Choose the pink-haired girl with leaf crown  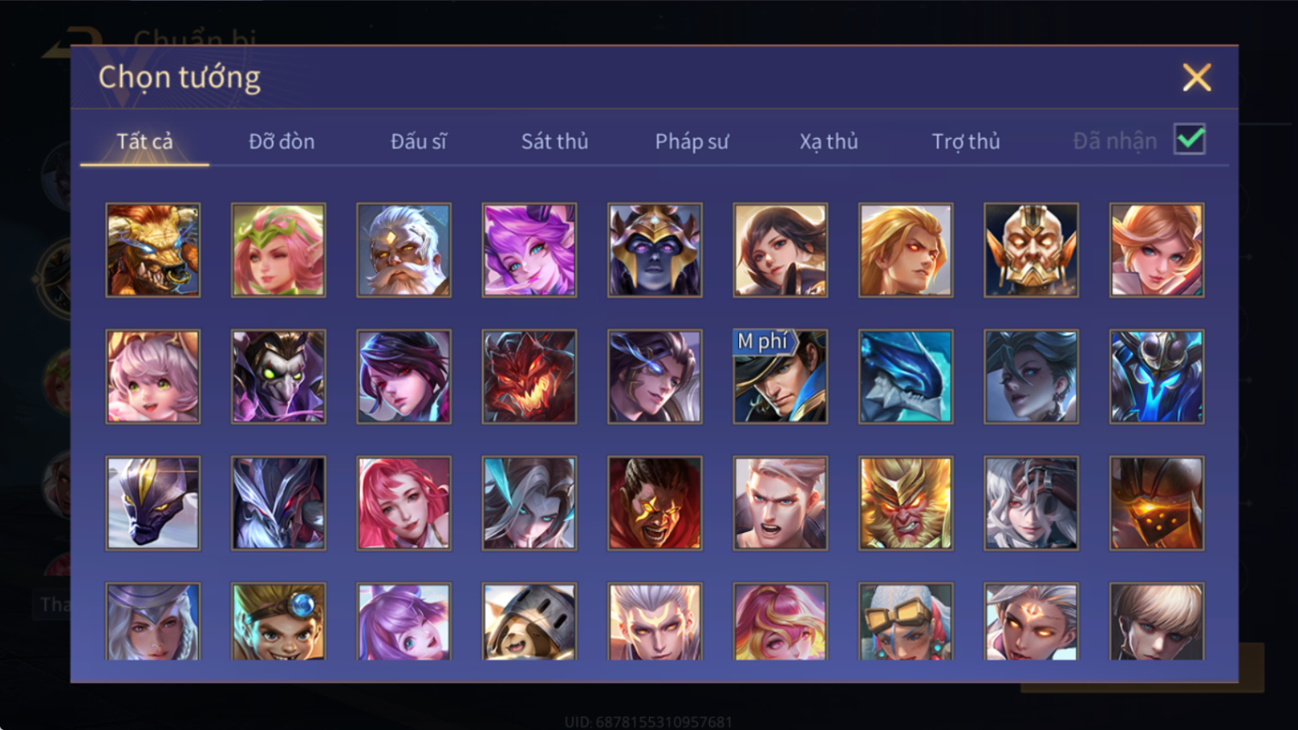tap(279, 250)
